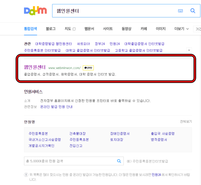
Task: Open the www.webminwon.com URL link
Action: [65, 68]
